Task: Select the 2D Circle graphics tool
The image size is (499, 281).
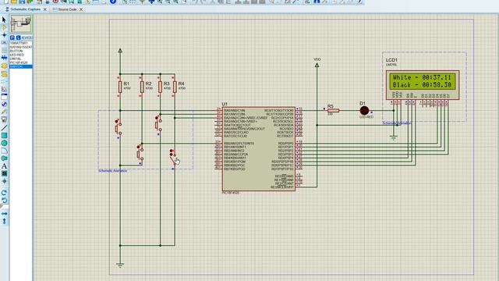Action: click(4, 143)
